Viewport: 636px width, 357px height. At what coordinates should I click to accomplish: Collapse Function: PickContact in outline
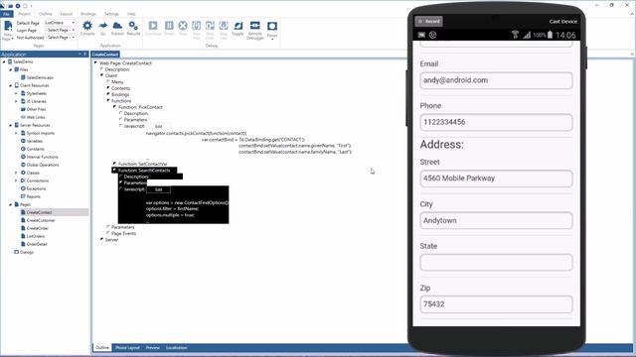[115, 106]
